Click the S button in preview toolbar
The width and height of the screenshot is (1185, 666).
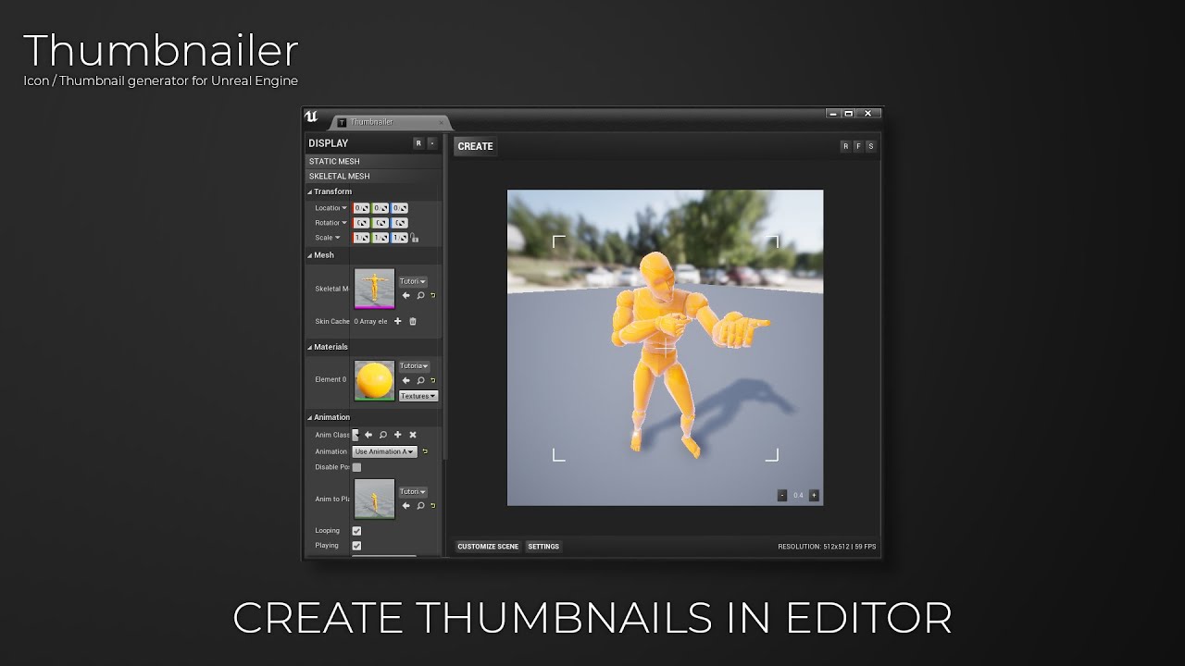(x=870, y=146)
